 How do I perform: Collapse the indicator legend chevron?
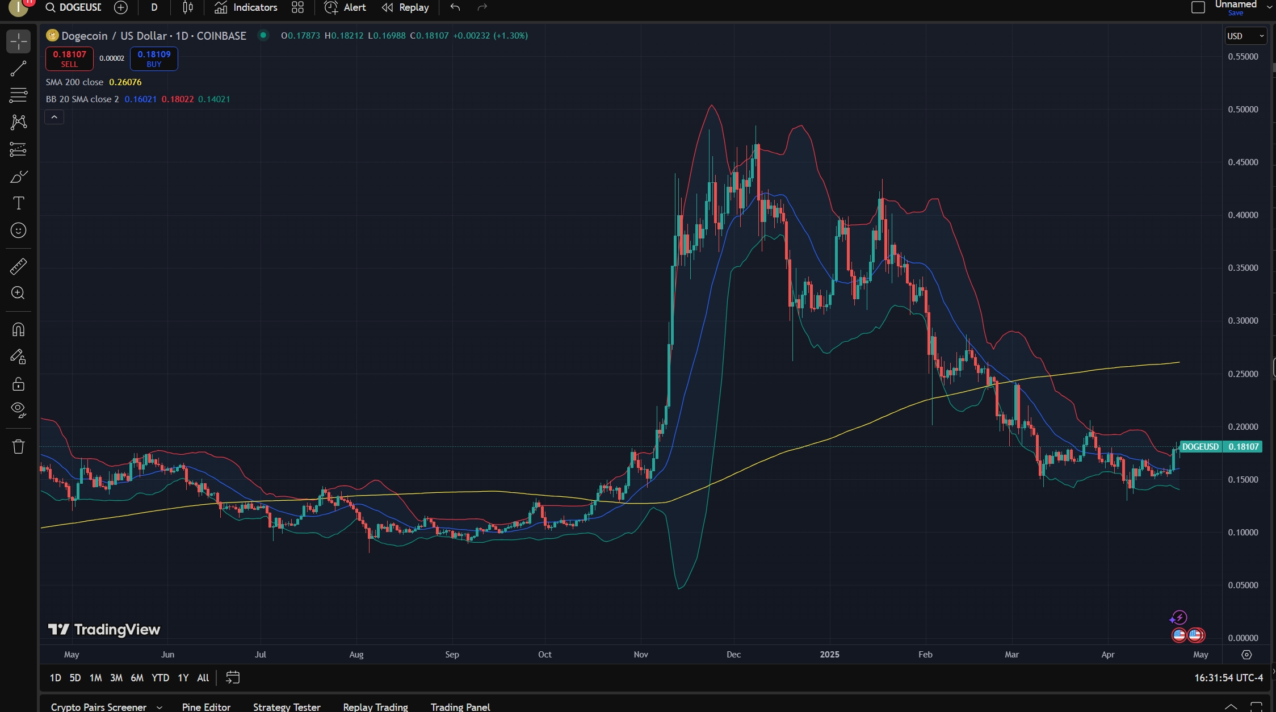54,117
